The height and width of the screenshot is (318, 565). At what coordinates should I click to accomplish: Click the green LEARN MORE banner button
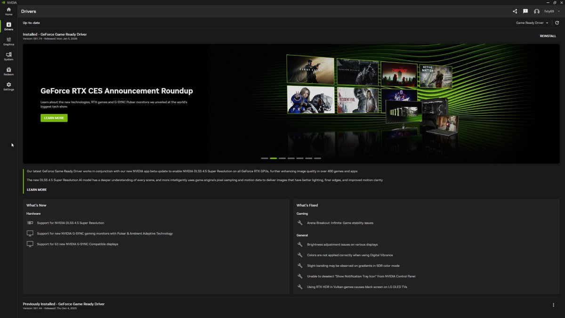(x=54, y=118)
